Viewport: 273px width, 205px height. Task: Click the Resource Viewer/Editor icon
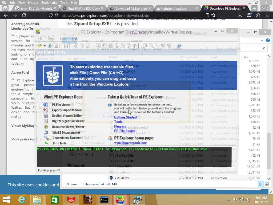coord(46,127)
